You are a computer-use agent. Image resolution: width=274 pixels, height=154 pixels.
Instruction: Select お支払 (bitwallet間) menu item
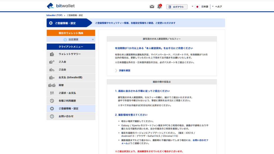point(71,77)
